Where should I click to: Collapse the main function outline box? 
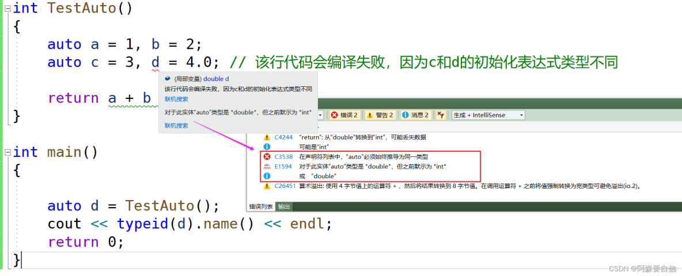[8, 152]
